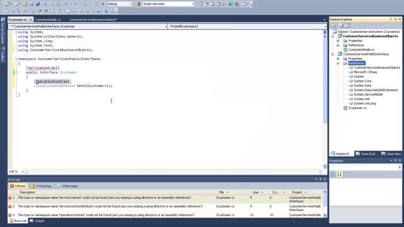Click the Cut scissors icon

tap(45, 4)
